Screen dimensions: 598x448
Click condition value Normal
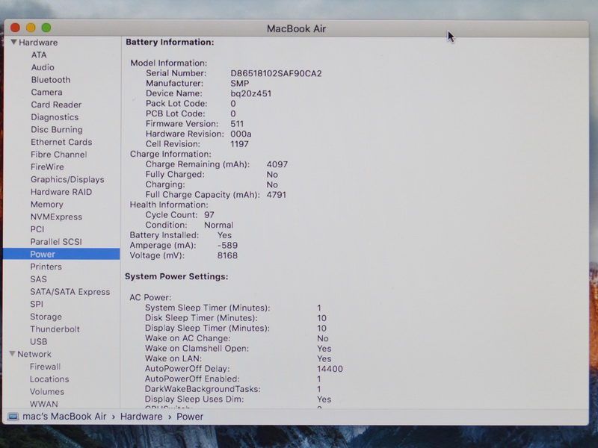coord(218,225)
